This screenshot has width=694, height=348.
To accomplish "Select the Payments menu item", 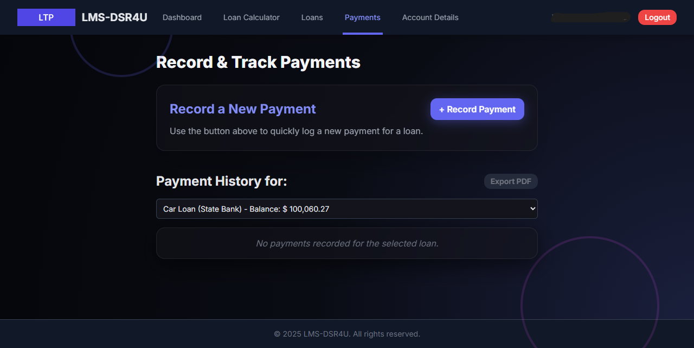I will tap(362, 17).
